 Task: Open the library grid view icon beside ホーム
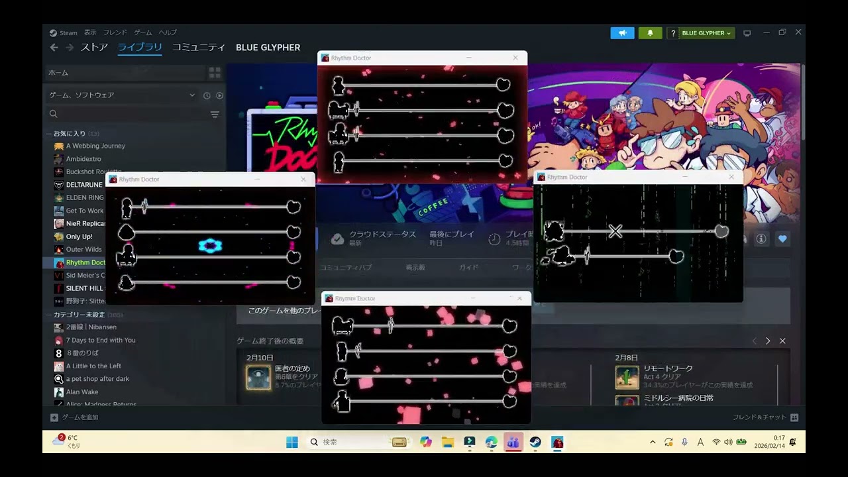[215, 72]
